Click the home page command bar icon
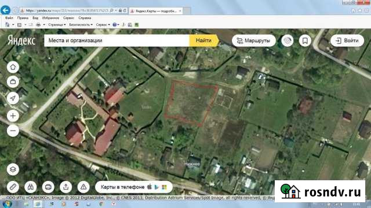 point(8,25)
